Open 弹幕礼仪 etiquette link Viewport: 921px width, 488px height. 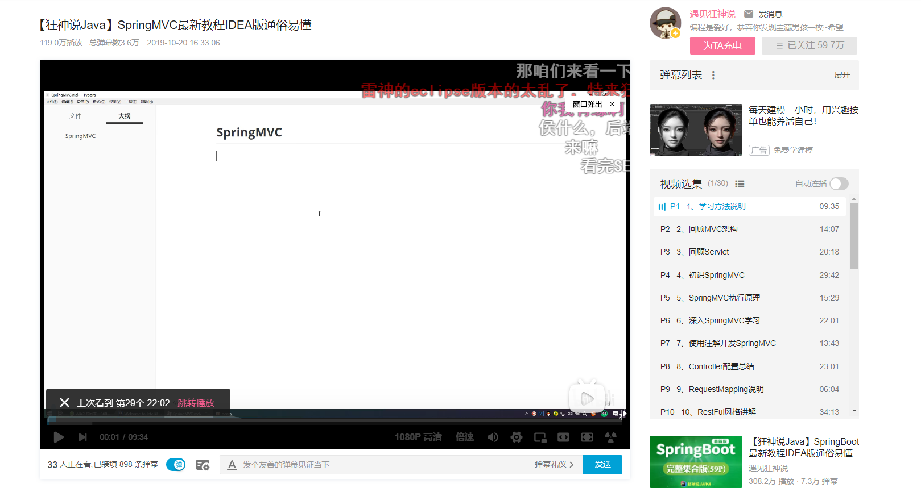coord(554,465)
